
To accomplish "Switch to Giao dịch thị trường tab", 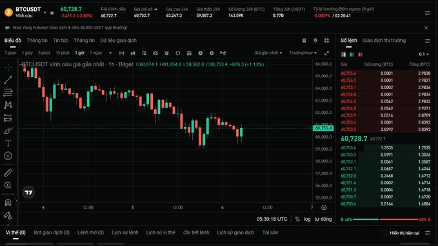I will tap(384, 41).
